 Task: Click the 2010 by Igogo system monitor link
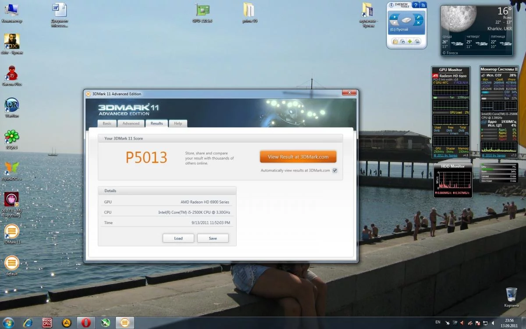pos(494,155)
